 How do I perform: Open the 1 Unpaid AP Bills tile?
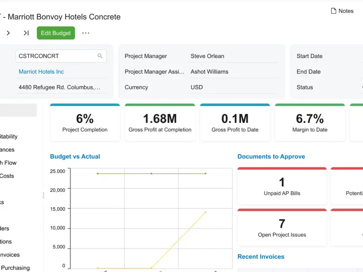[282, 186]
